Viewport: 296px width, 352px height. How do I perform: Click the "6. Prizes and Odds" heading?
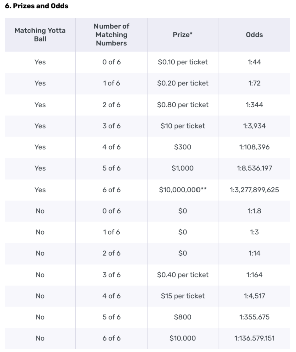(37, 6)
